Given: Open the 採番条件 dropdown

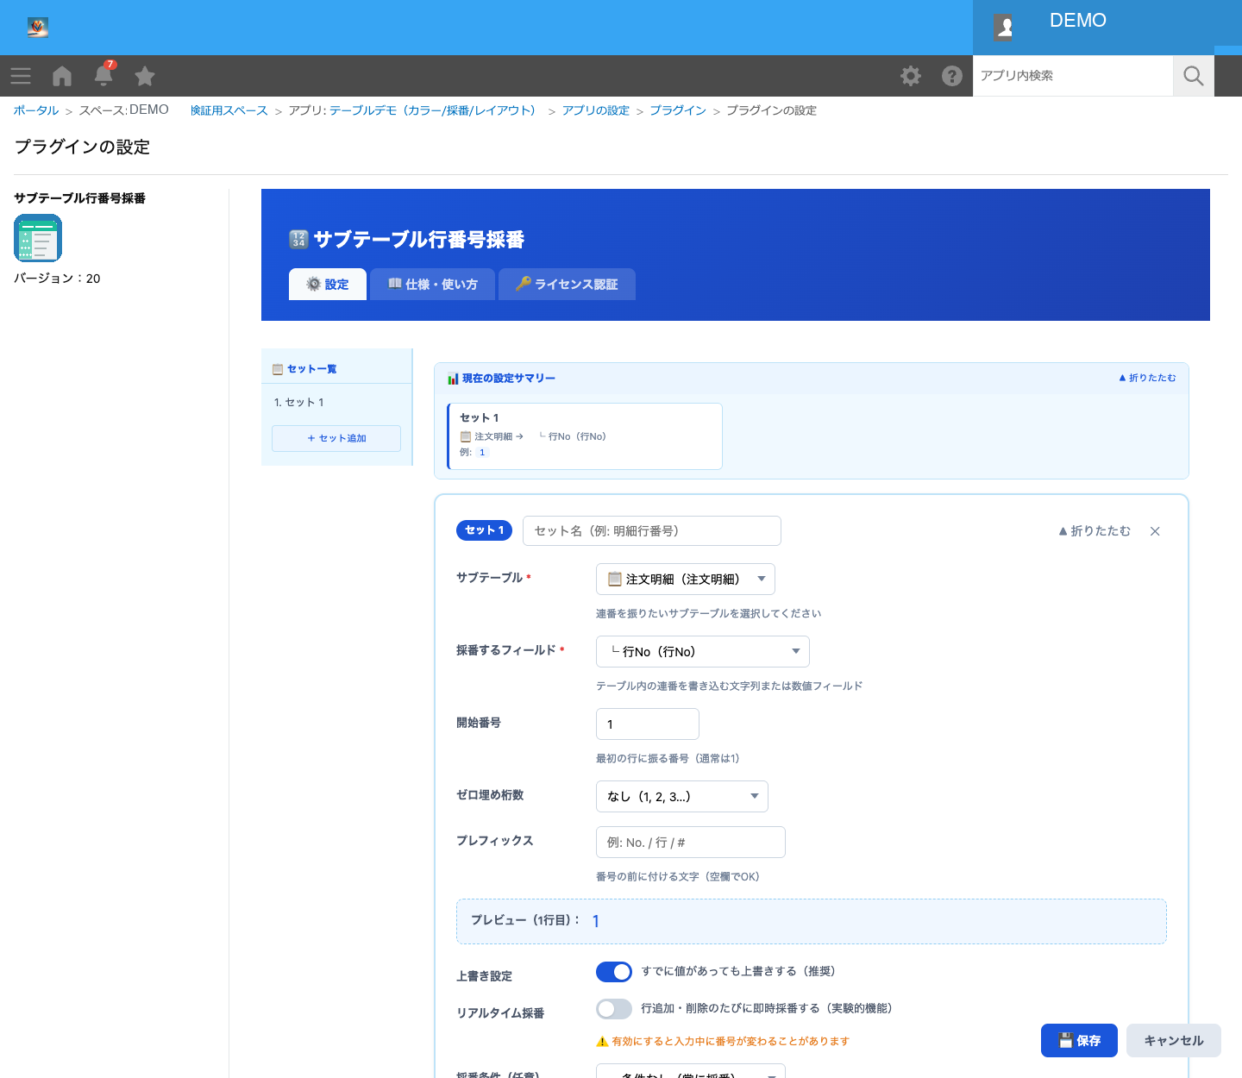Looking at the screenshot, I should click(691, 1071).
